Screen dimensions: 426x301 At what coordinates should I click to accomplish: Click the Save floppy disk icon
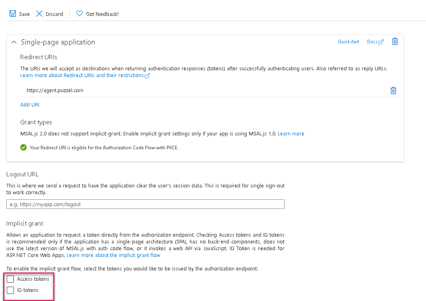(x=13, y=14)
